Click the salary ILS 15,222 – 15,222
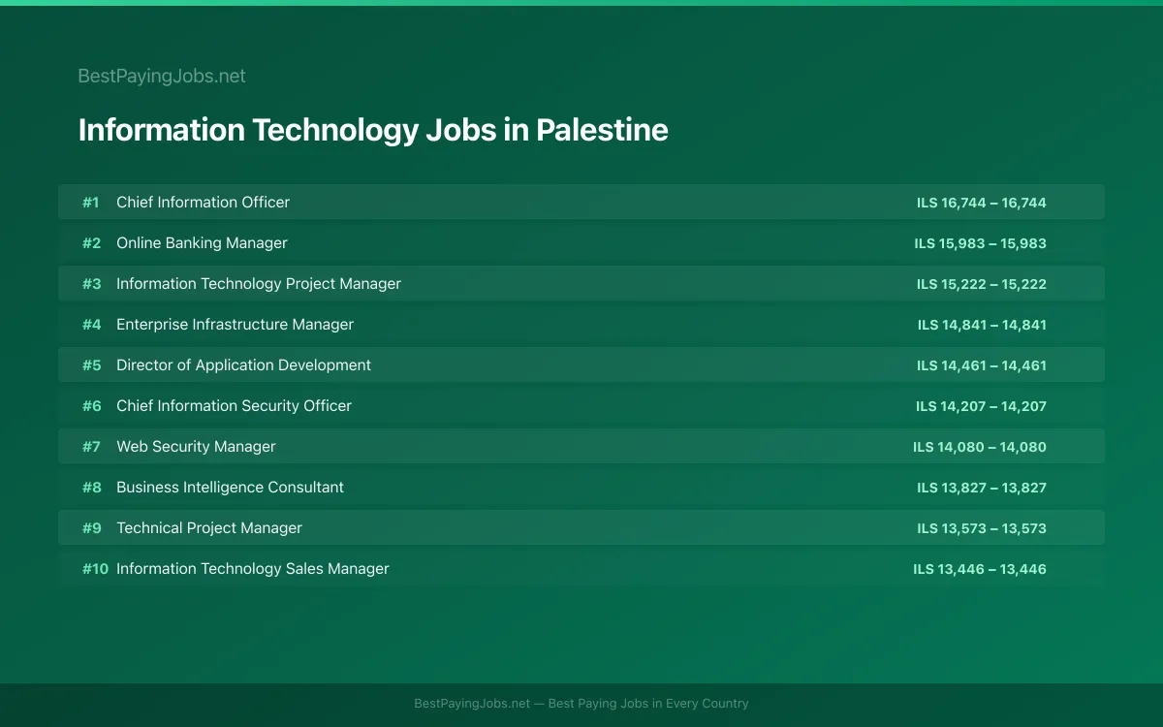This screenshot has height=727, width=1163. pyautogui.click(x=982, y=284)
